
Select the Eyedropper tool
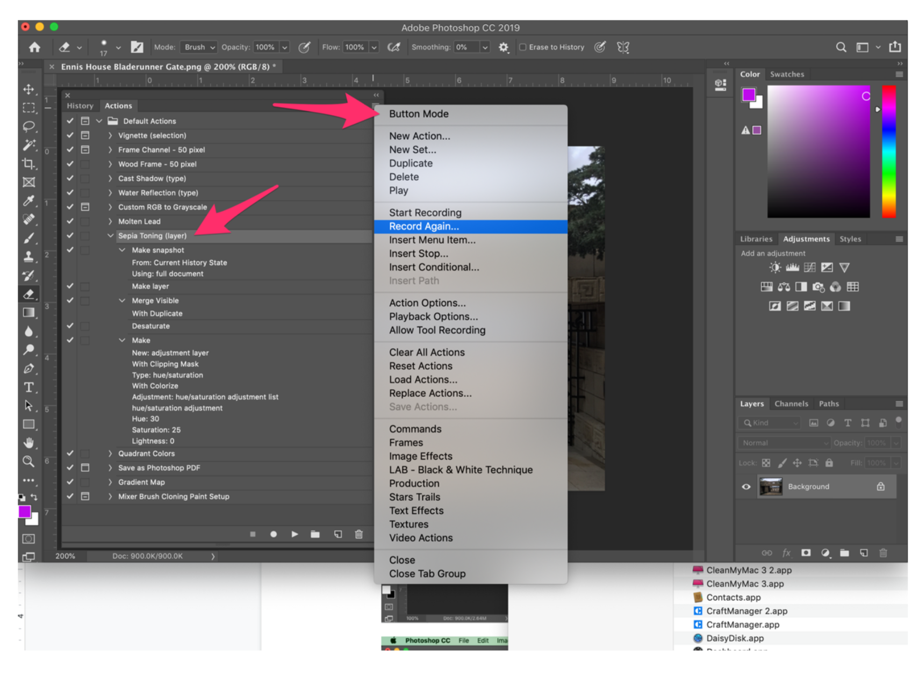[29, 200]
